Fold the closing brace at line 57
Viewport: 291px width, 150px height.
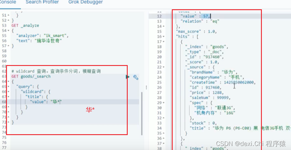(8, 46)
